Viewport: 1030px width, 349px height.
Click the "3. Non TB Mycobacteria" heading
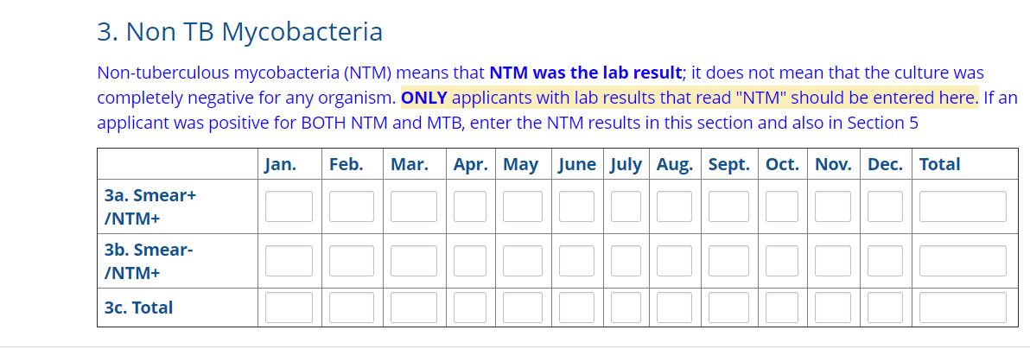pos(239,32)
